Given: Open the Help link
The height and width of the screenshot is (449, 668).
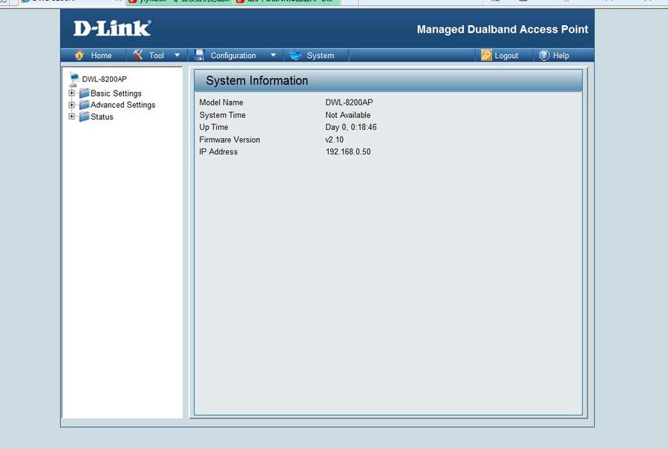Looking at the screenshot, I should [x=560, y=56].
